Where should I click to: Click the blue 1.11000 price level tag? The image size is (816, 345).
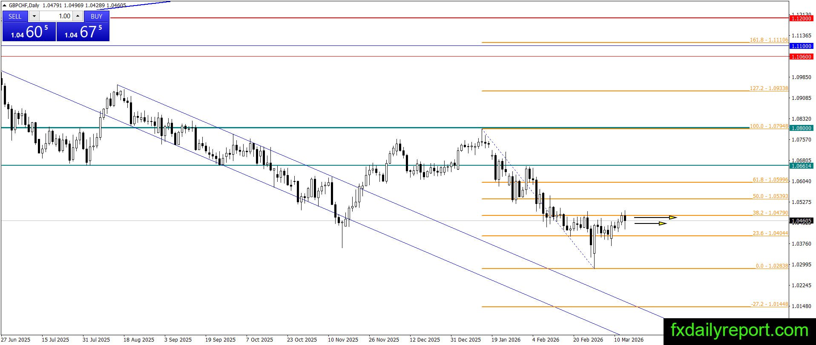(801, 46)
